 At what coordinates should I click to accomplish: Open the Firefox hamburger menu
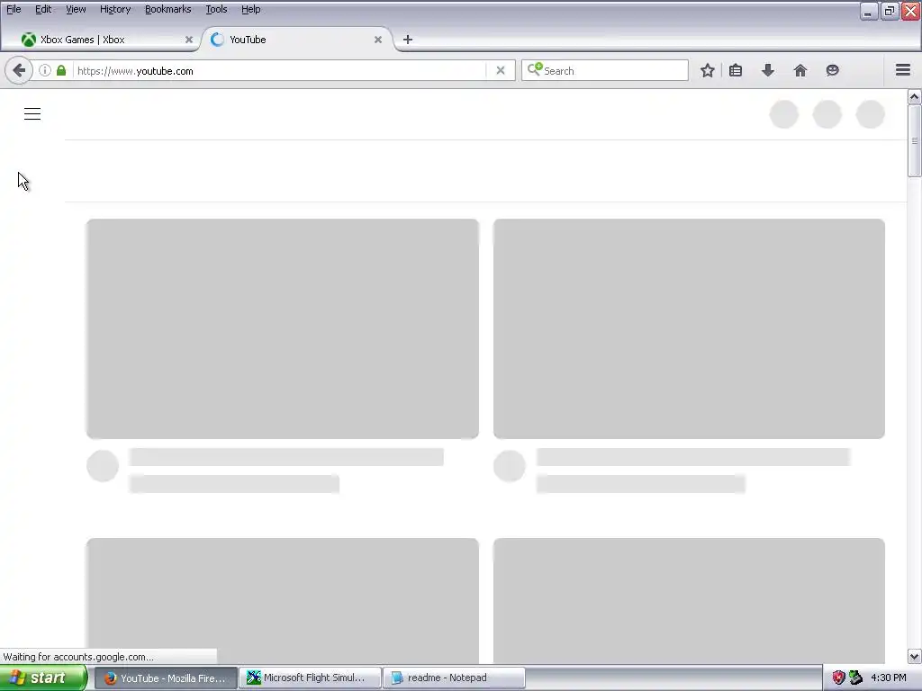tap(903, 70)
